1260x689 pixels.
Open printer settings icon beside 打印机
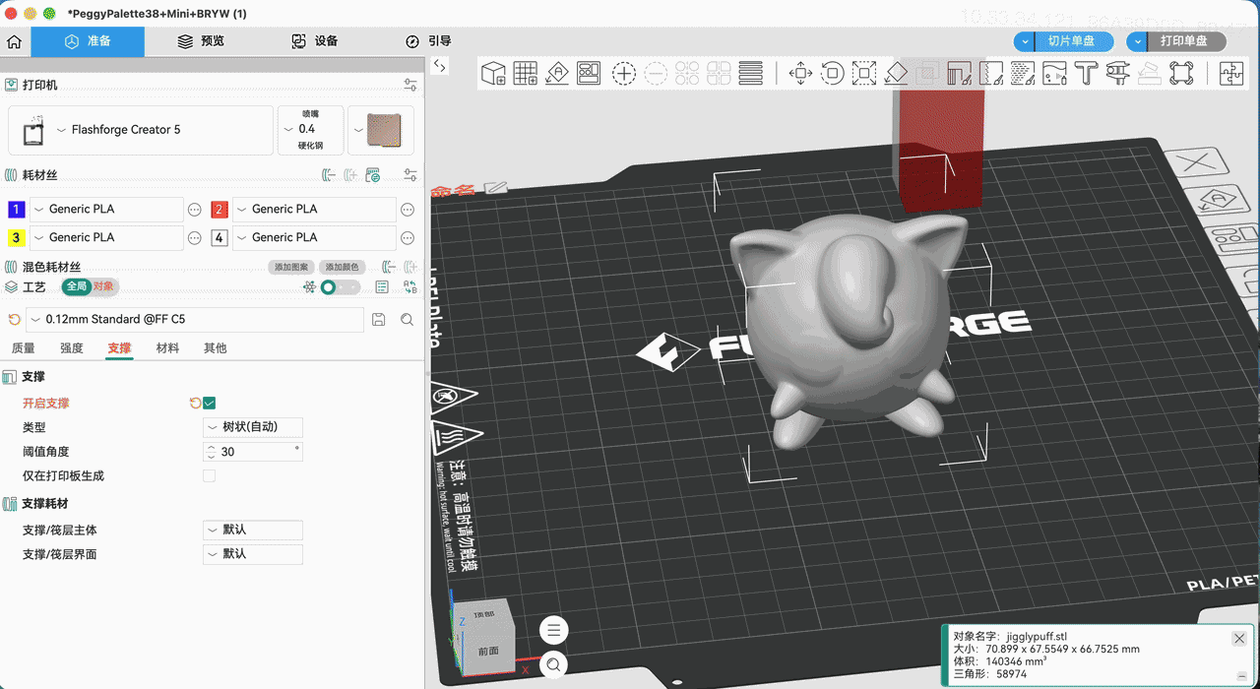pyautogui.click(x=410, y=86)
